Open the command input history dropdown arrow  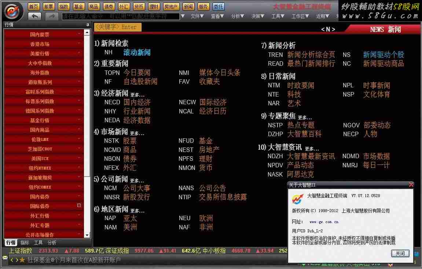pyautogui.click(x=183, y=16)
